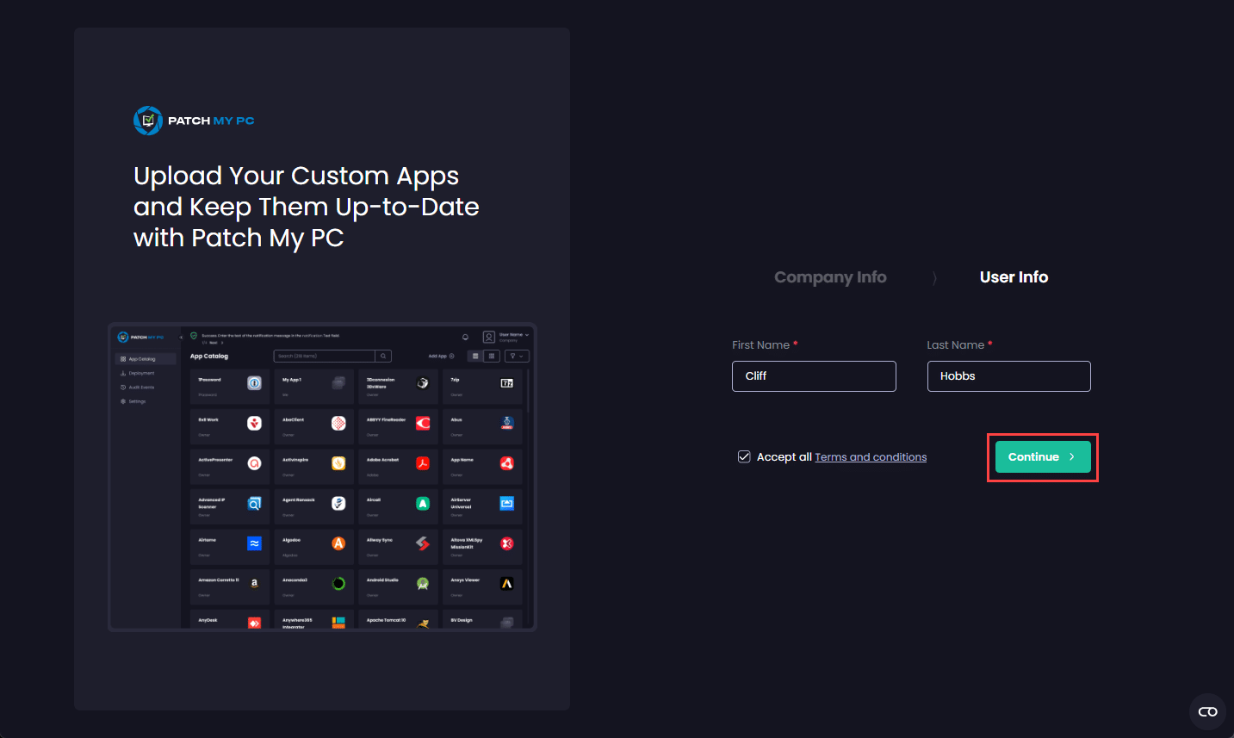Focus the Last Name field containing Hobbs
1234x738 pixels.
coord(1008,376)
